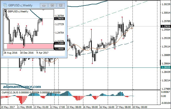This screenshot has width=171, height=109.
Task: Click the 1.30239 price on the main axis
Action: click(166, 4)
